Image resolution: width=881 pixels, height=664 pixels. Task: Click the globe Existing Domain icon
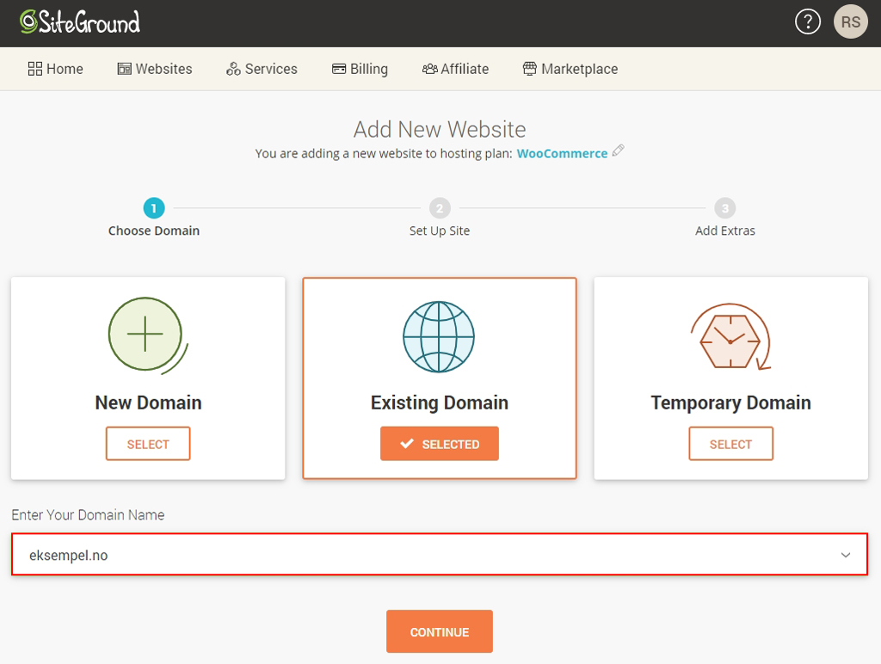tap(439, 336)
